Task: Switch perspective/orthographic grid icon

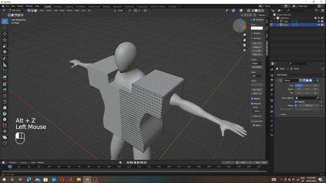Action: (244, 50)
